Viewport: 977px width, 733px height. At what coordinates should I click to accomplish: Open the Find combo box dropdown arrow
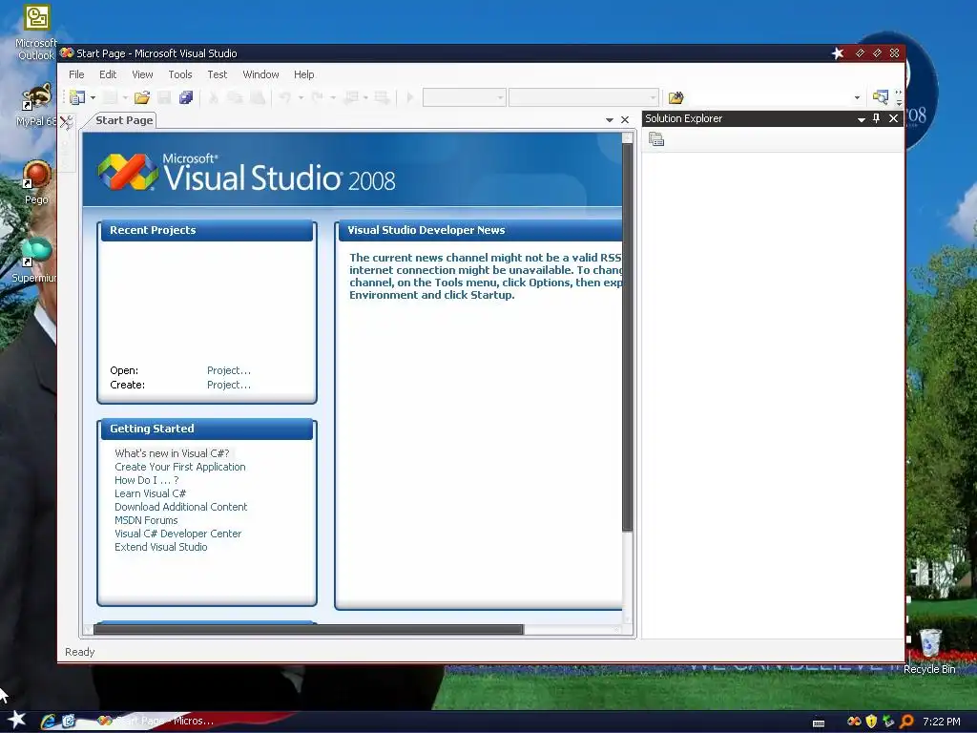858,98
